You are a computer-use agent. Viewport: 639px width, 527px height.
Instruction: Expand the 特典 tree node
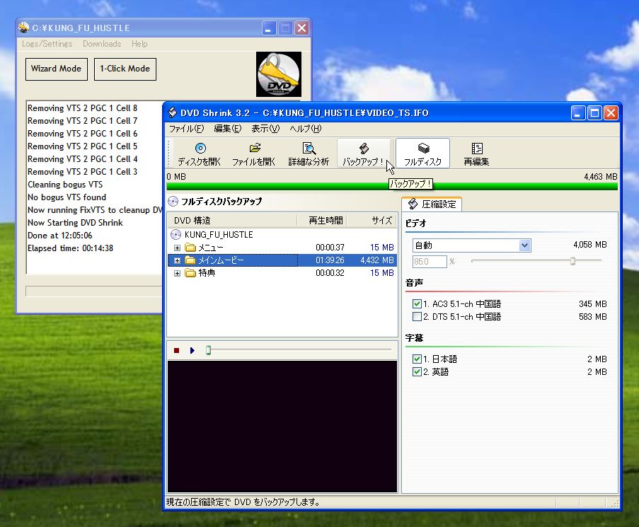177,273
